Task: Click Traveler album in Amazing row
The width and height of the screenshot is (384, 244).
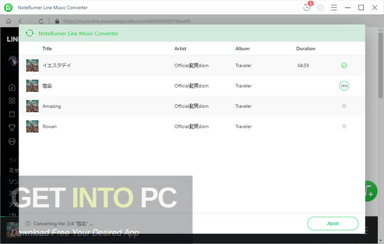Action: pyautogui.click(x=244, y=106)
